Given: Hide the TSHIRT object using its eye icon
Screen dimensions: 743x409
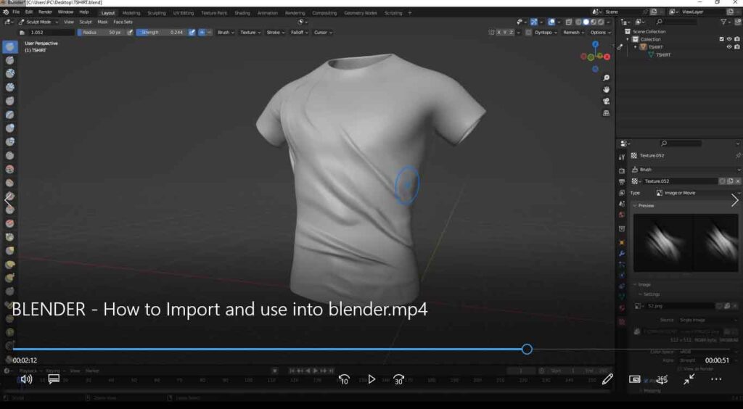Looking at the screenshot, I should tap(729, 47).
